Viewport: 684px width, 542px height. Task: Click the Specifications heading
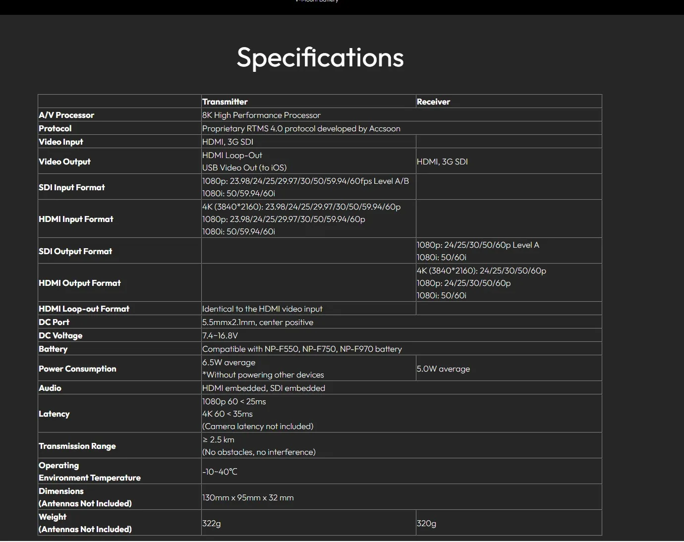coord(320,57)
